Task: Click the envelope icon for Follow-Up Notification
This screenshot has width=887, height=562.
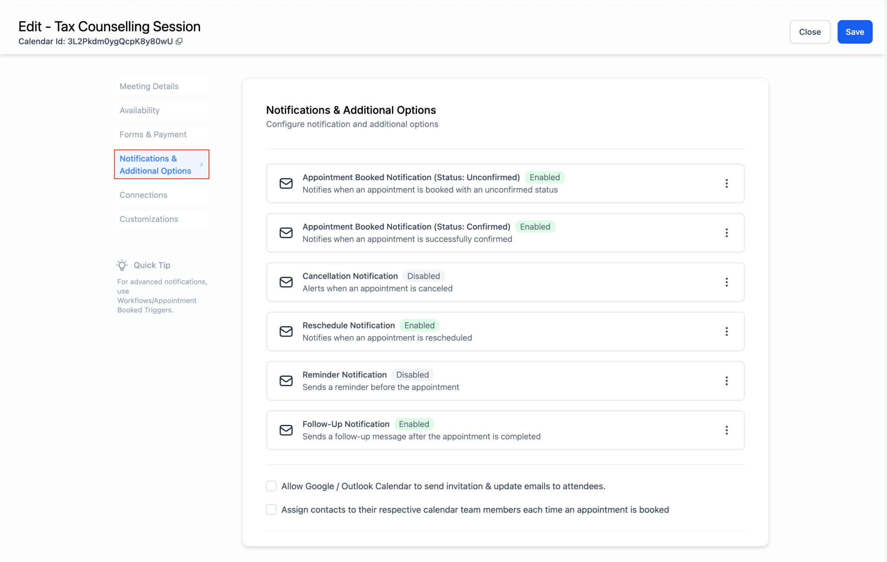Action: [286, 430]
